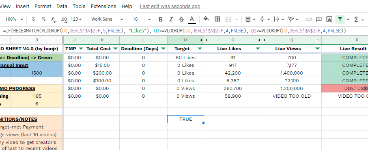Open filter views dropdown arrow

tap(348, 19)
